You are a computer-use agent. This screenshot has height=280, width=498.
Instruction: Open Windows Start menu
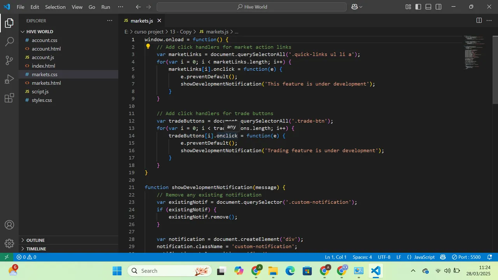click(117, 271)
